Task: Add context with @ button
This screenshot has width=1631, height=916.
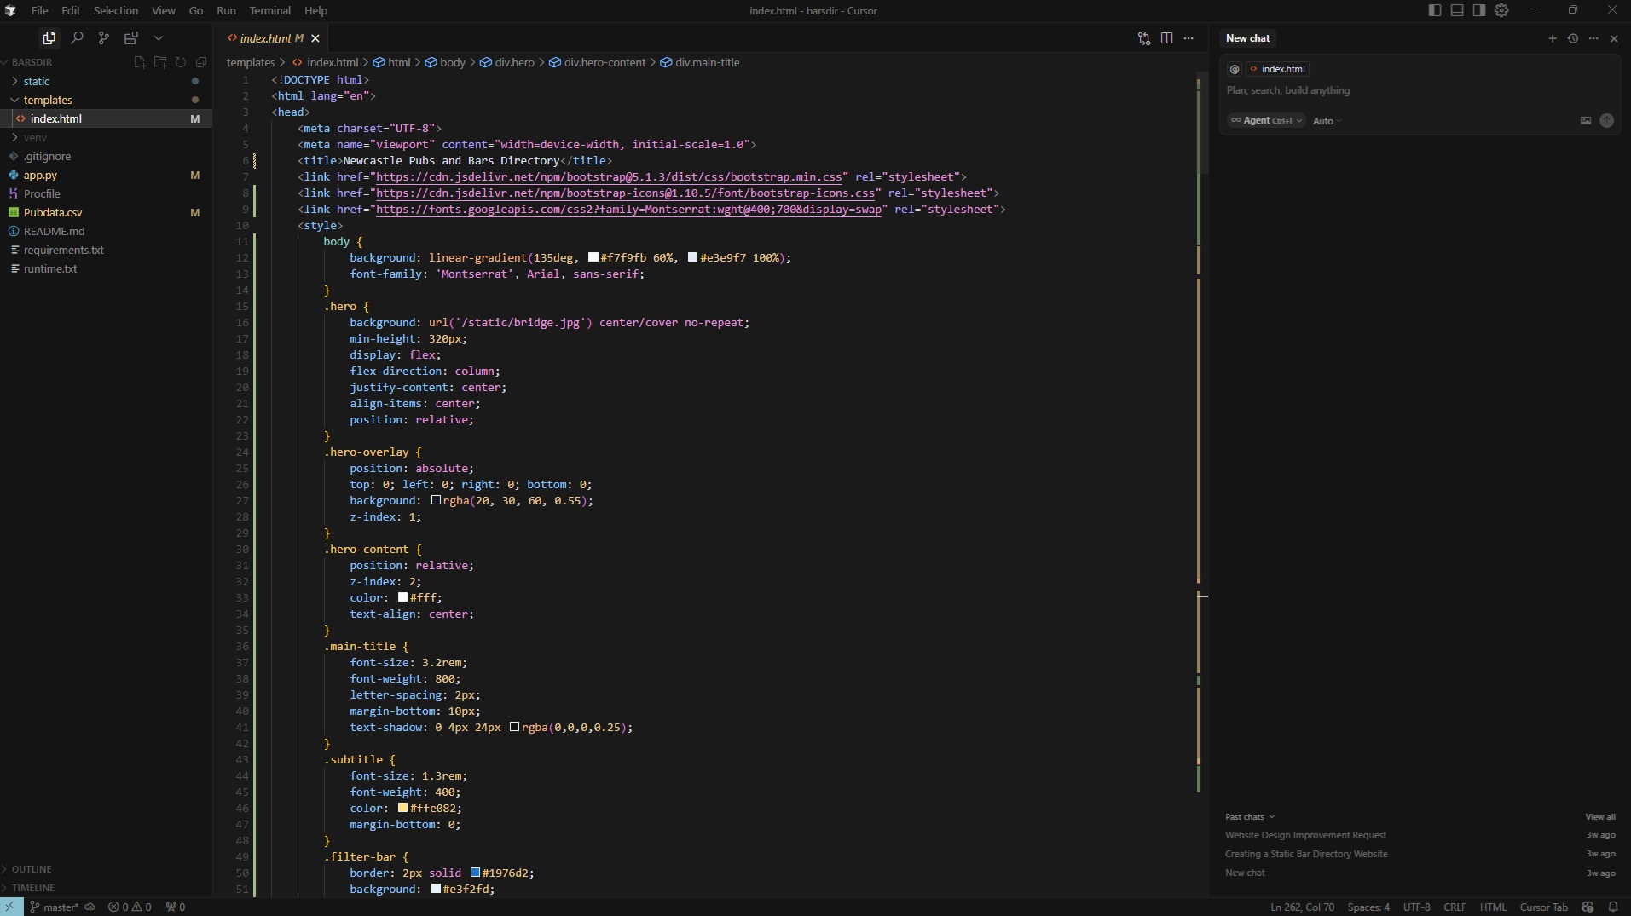Action: [1235, 69]
